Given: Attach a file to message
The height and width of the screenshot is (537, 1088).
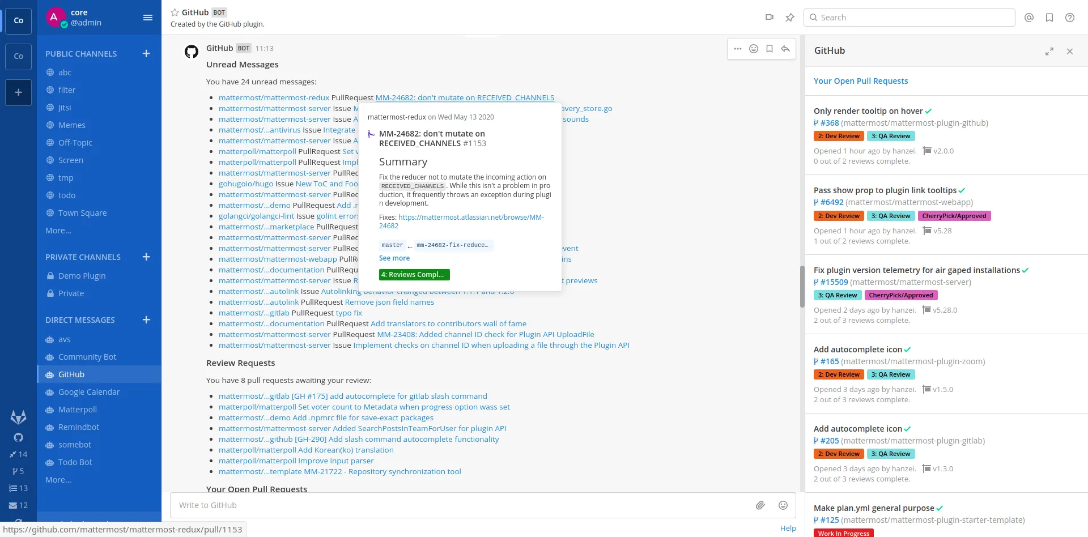Looking at the screenshot, I should tap(760, 505).
